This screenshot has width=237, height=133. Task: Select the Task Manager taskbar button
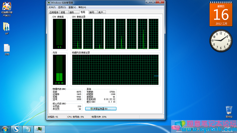pos(39,129)
